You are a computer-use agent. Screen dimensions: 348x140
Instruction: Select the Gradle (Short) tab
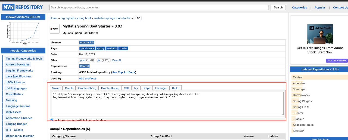click(87, 88)
